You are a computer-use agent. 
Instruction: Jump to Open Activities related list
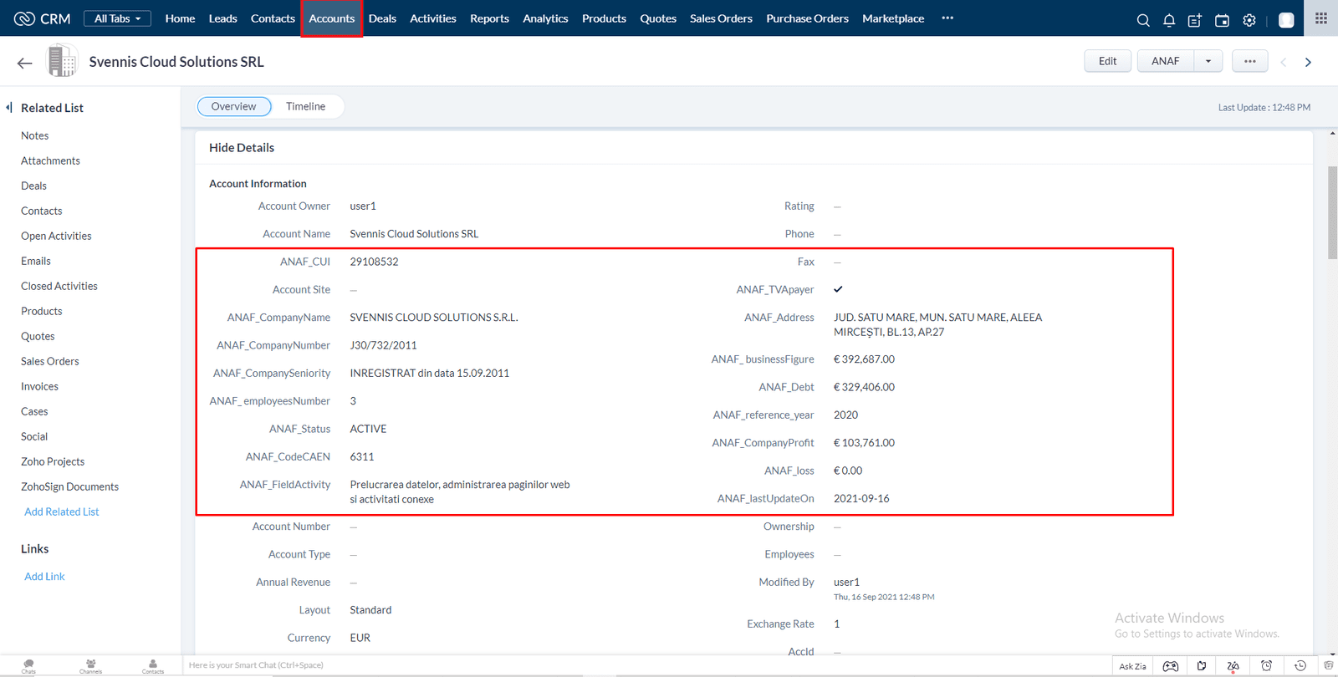[56, 236]
